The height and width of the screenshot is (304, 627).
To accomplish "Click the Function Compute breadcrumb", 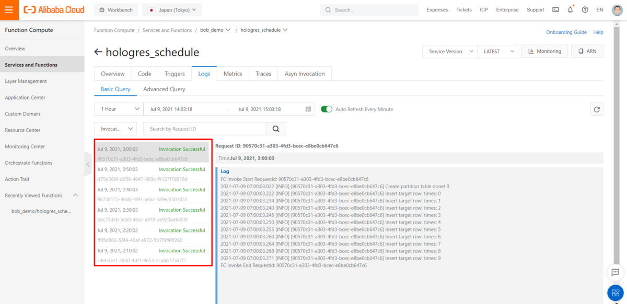I will tap(114, 30).
